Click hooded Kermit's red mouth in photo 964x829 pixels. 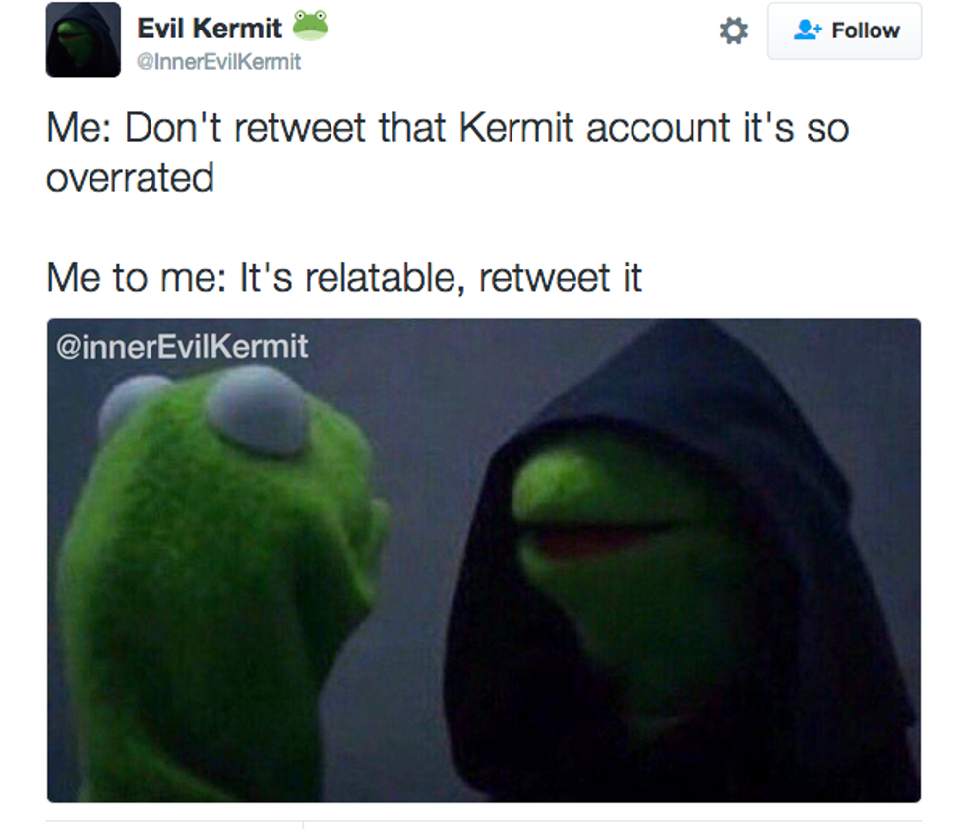590,541
